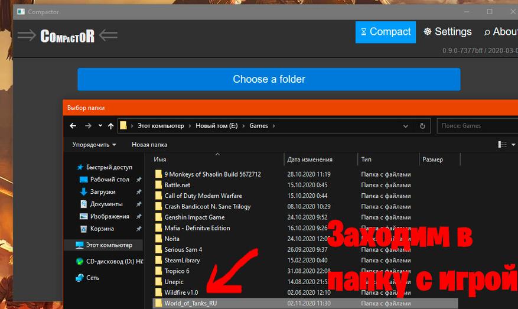This screenshot has height=309, width=518.
Task: Open Сеть network location
Action: click(x=92, y=277)
